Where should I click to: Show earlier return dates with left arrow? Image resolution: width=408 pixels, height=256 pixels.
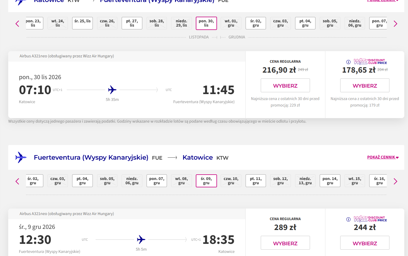[x=17, y=181]
